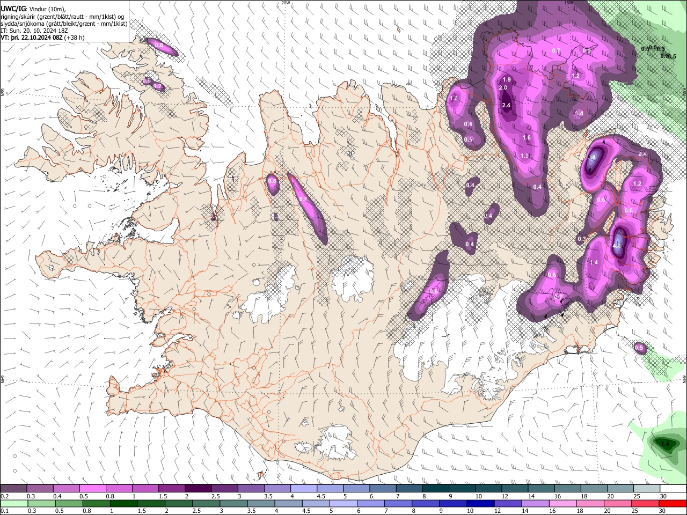
Task: Click the 2.0 precipitation value
Action: [x=503, y=88]
